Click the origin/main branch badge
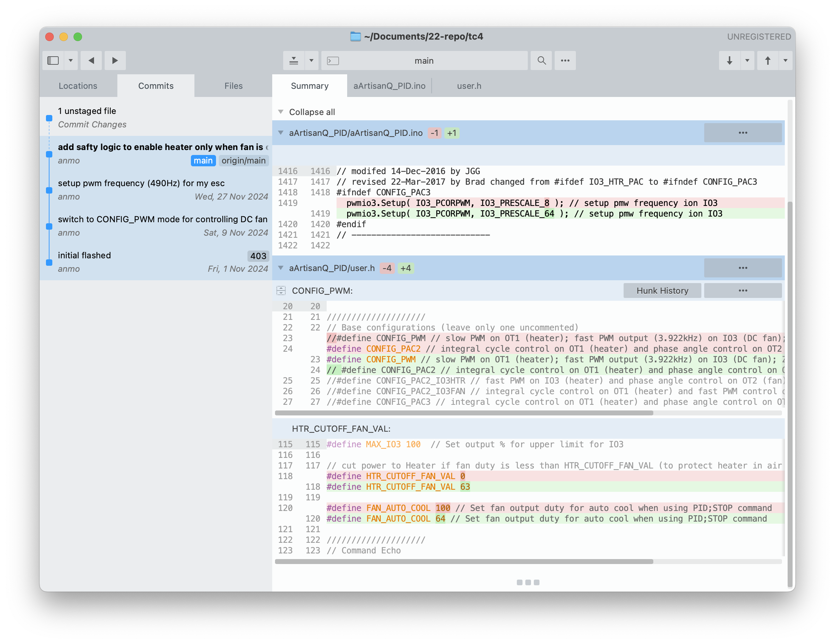This screenshot has height=644, width=835. [x=244, y=161]
